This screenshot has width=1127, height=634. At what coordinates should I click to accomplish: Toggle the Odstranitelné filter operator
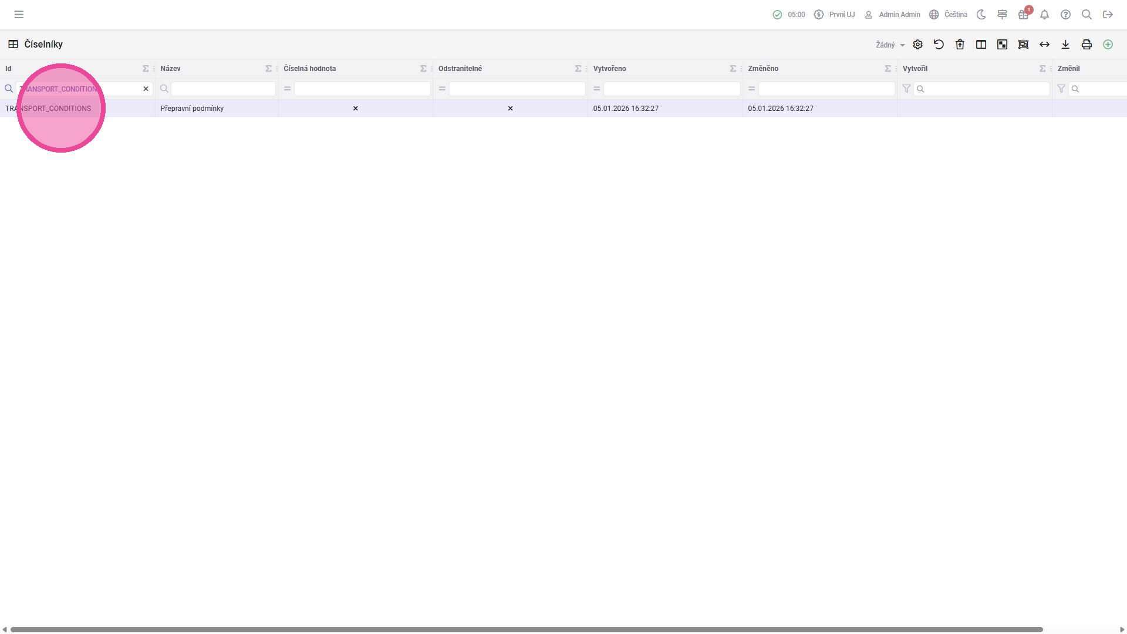[442, 89]
